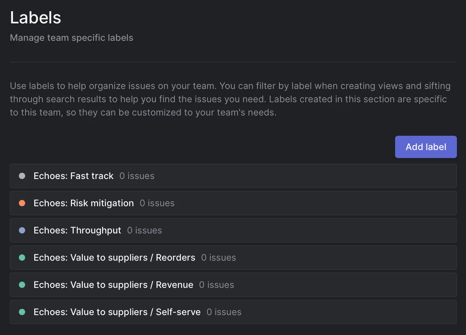Click 0 issues next to Revenue label
The width and height of the screenshot is (466, 335).
point(217,285)
